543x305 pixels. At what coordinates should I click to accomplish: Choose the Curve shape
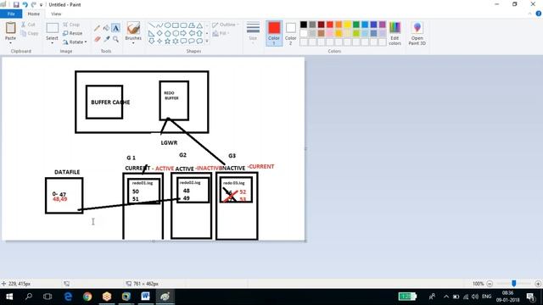(x=160, y=25)
